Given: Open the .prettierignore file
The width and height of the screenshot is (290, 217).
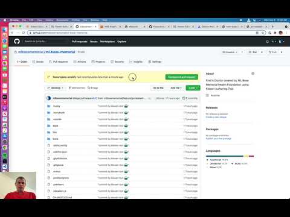Looking at the screenshot, I should click(61, 178).
